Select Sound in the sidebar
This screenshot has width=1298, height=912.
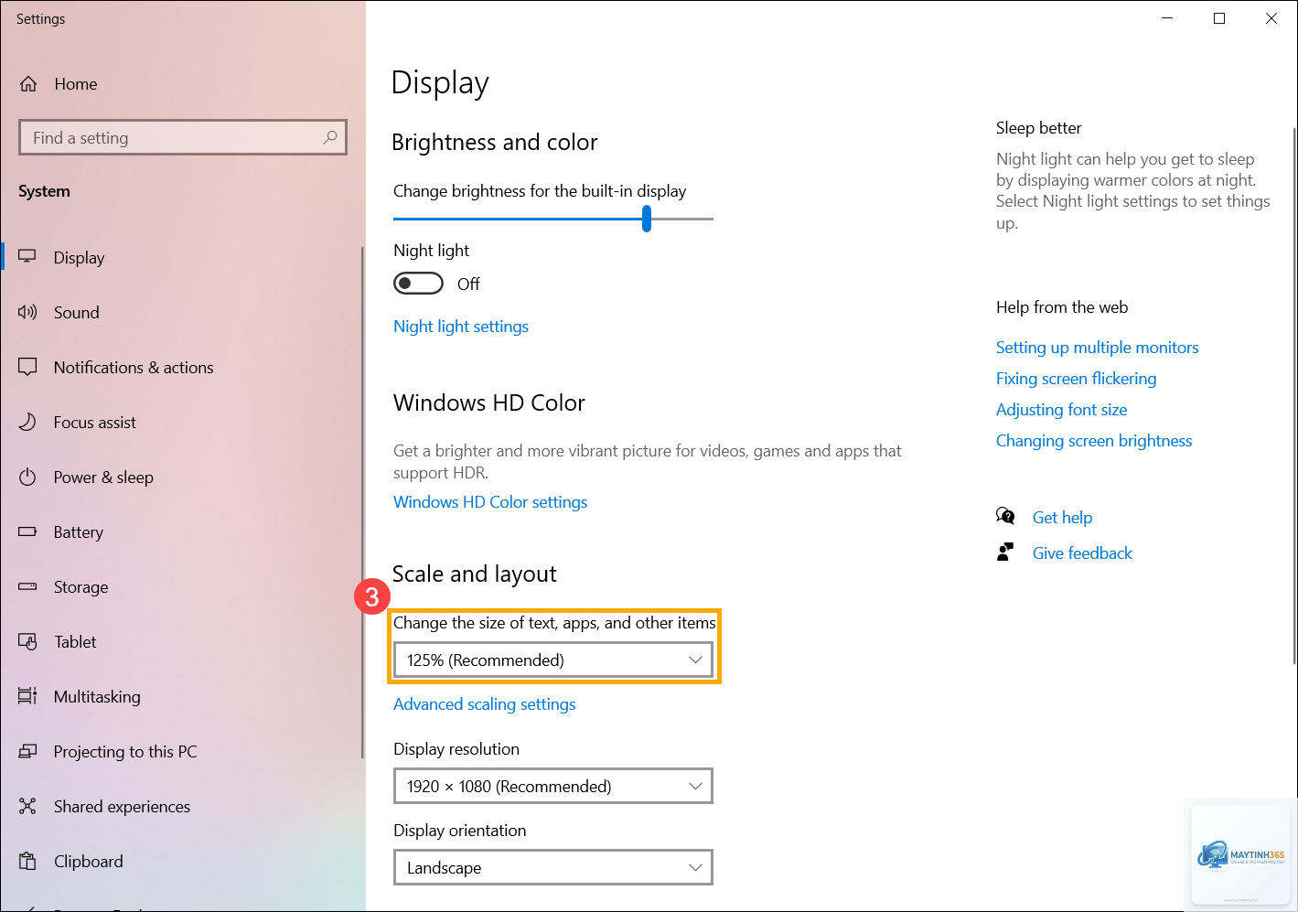point(77,312)
